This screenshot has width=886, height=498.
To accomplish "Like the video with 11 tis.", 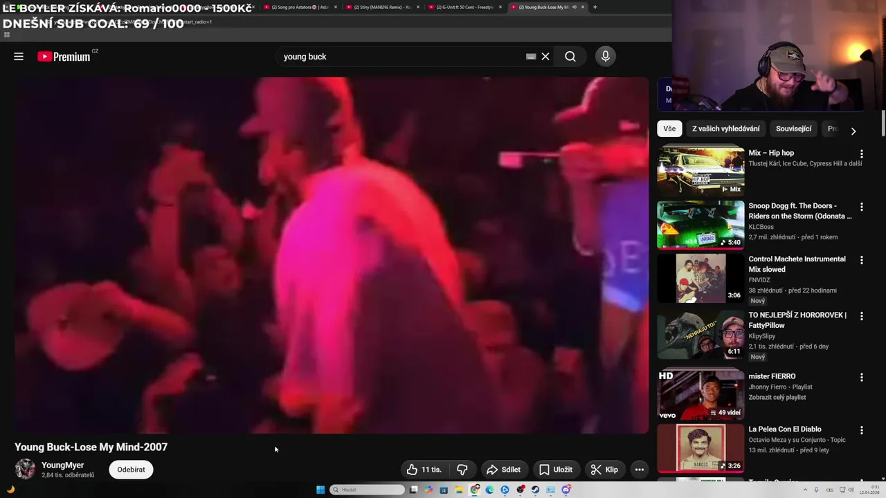I will click(424, 470).
